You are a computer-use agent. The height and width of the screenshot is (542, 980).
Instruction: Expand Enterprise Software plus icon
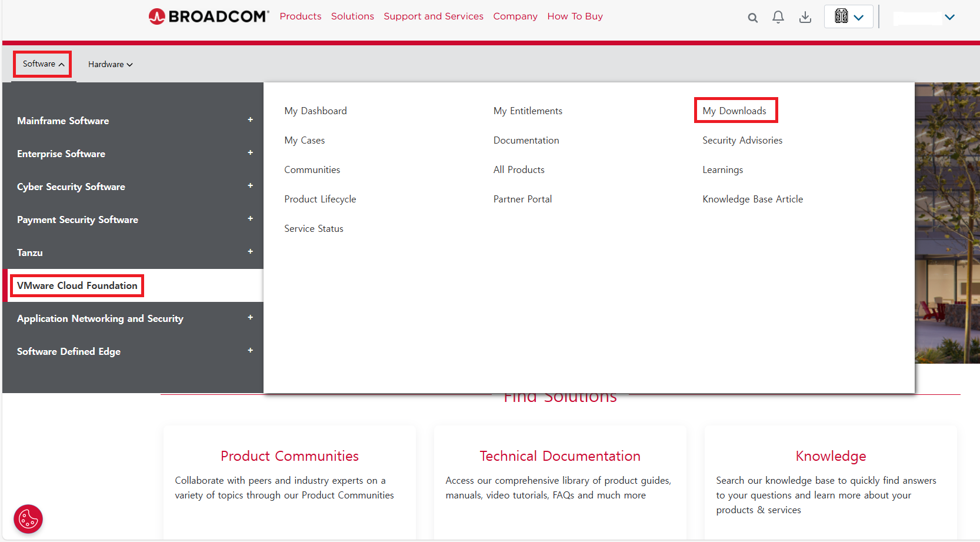tap(250, 153)
